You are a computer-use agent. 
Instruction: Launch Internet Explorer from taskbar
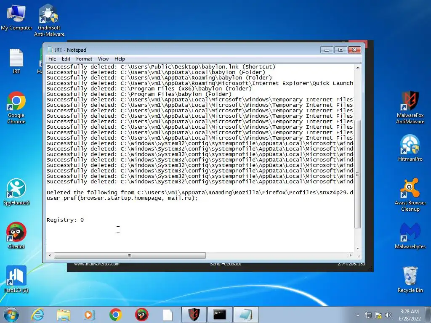tap(37, 315)
